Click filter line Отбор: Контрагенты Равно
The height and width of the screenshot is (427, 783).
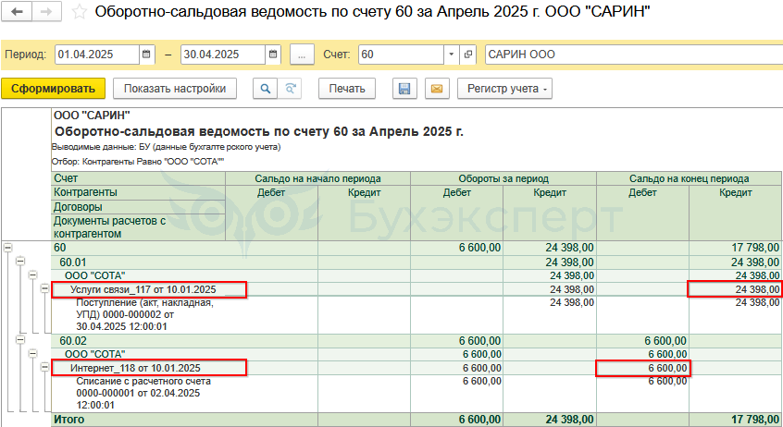pos(138,162)
